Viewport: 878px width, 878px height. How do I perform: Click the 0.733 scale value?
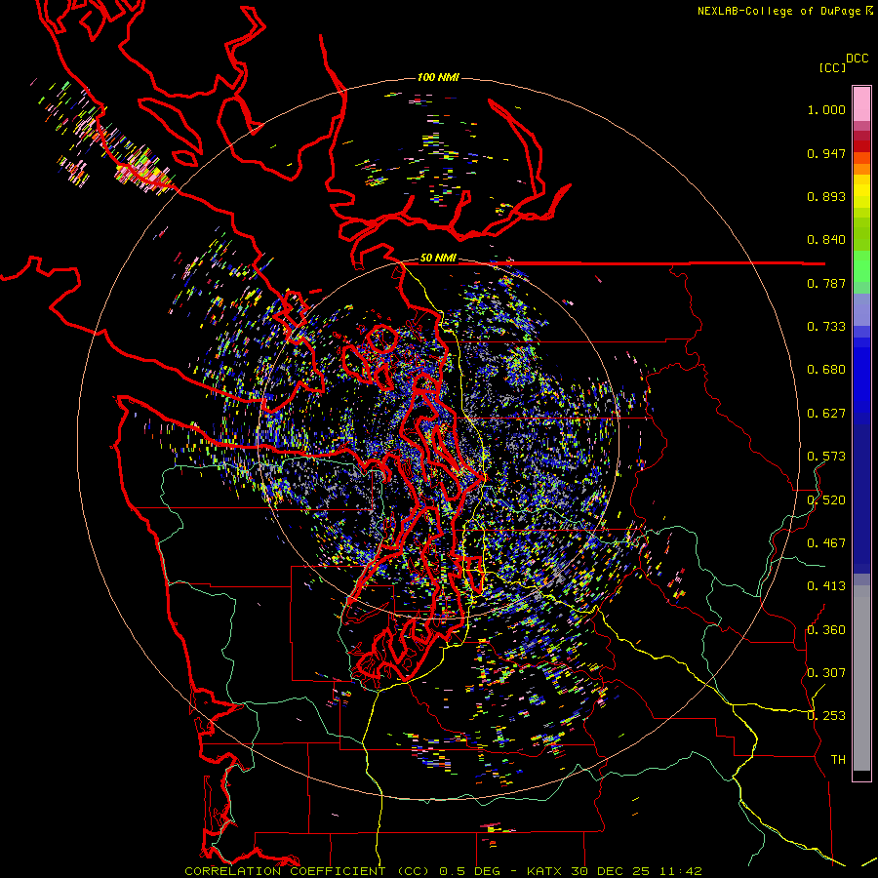(x=826, y=327)
